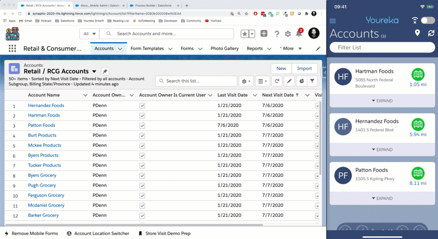
Task: Open the Ferguson Grocery account link
Action: point(46,195)
